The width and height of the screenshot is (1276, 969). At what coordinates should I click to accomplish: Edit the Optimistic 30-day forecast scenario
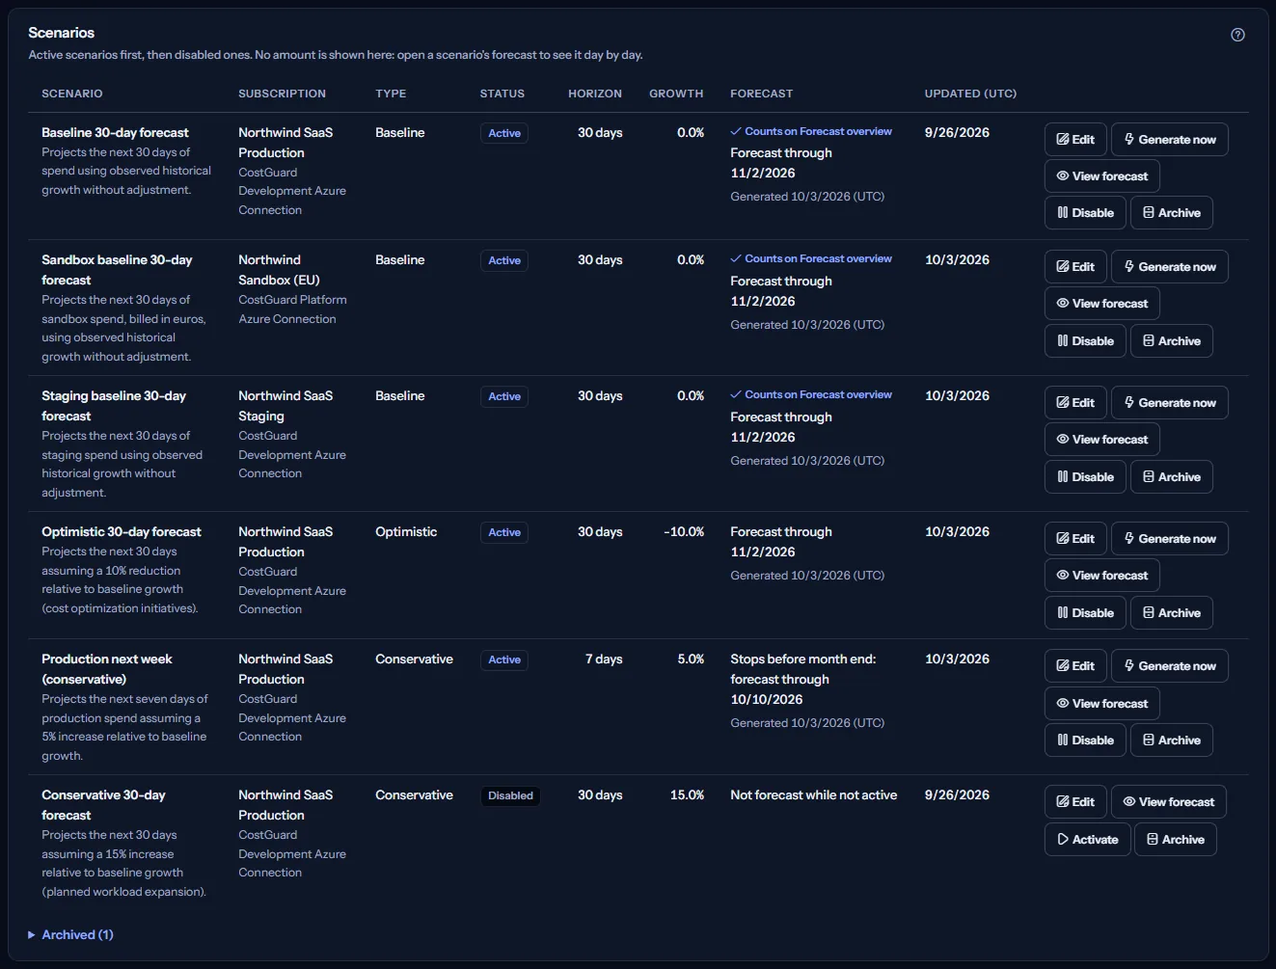(x=1075, y=539)
